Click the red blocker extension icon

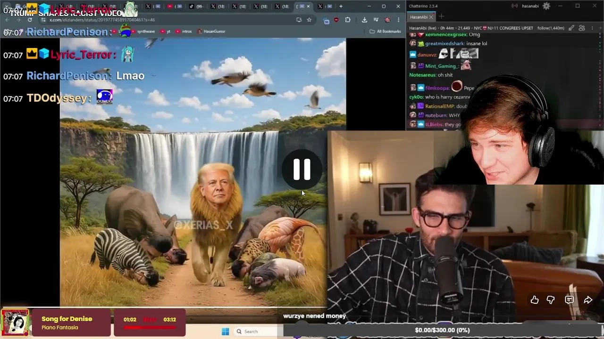(x=336, y=20)
